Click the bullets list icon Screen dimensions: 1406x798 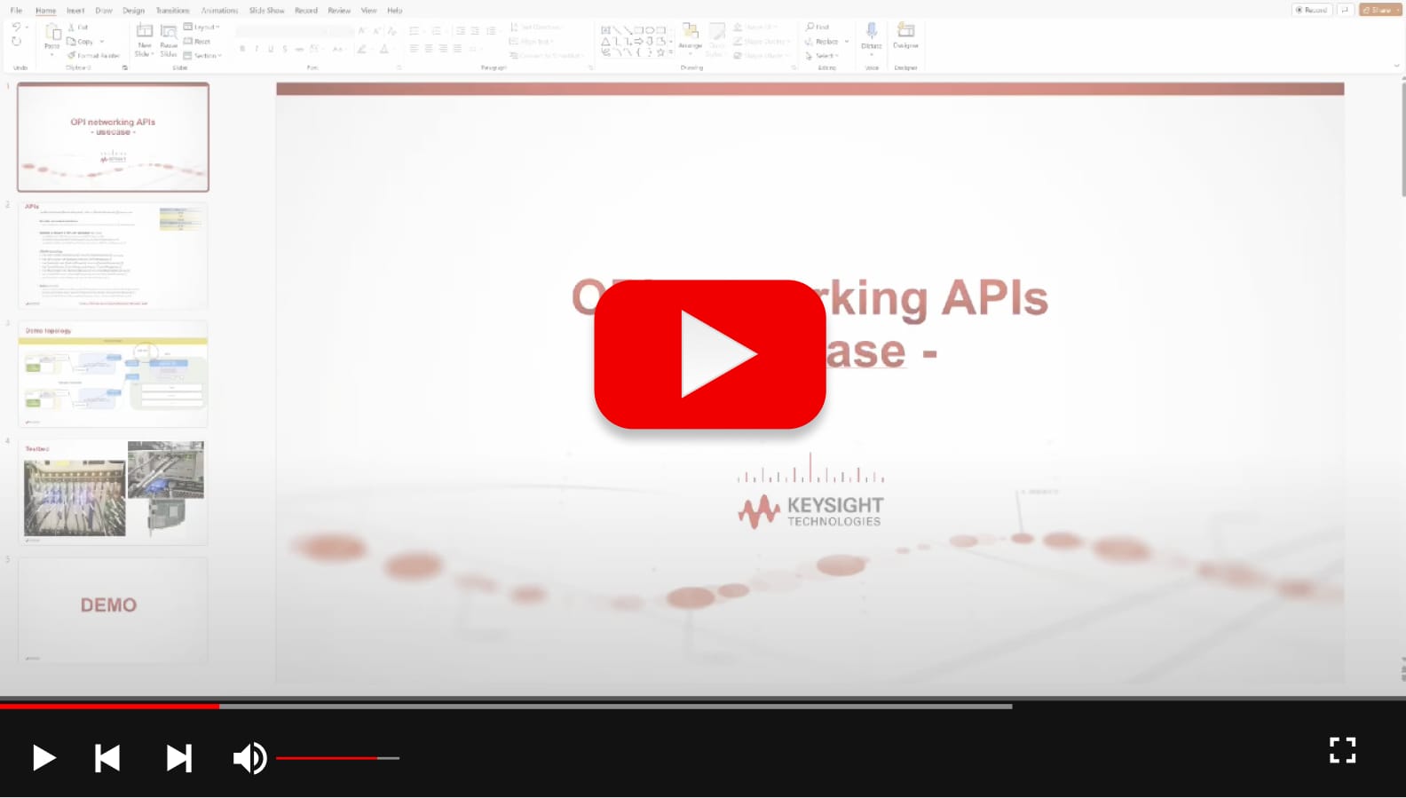click(414, 31)
